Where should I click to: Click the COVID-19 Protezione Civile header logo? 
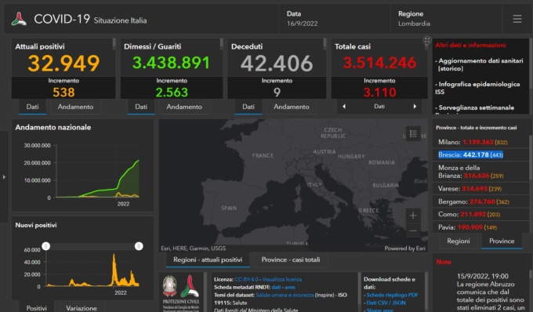click(x=19, y=19)
